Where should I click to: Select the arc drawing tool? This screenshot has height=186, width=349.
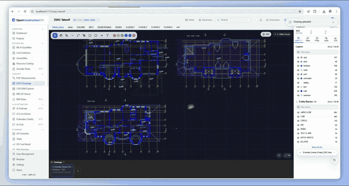click(x=78, y=35)
